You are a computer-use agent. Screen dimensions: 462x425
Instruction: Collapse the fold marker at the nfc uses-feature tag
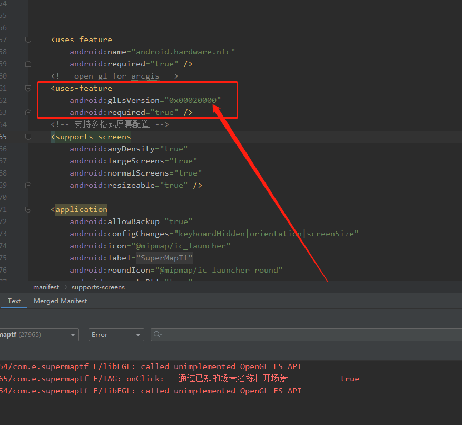tap(28, 40)
